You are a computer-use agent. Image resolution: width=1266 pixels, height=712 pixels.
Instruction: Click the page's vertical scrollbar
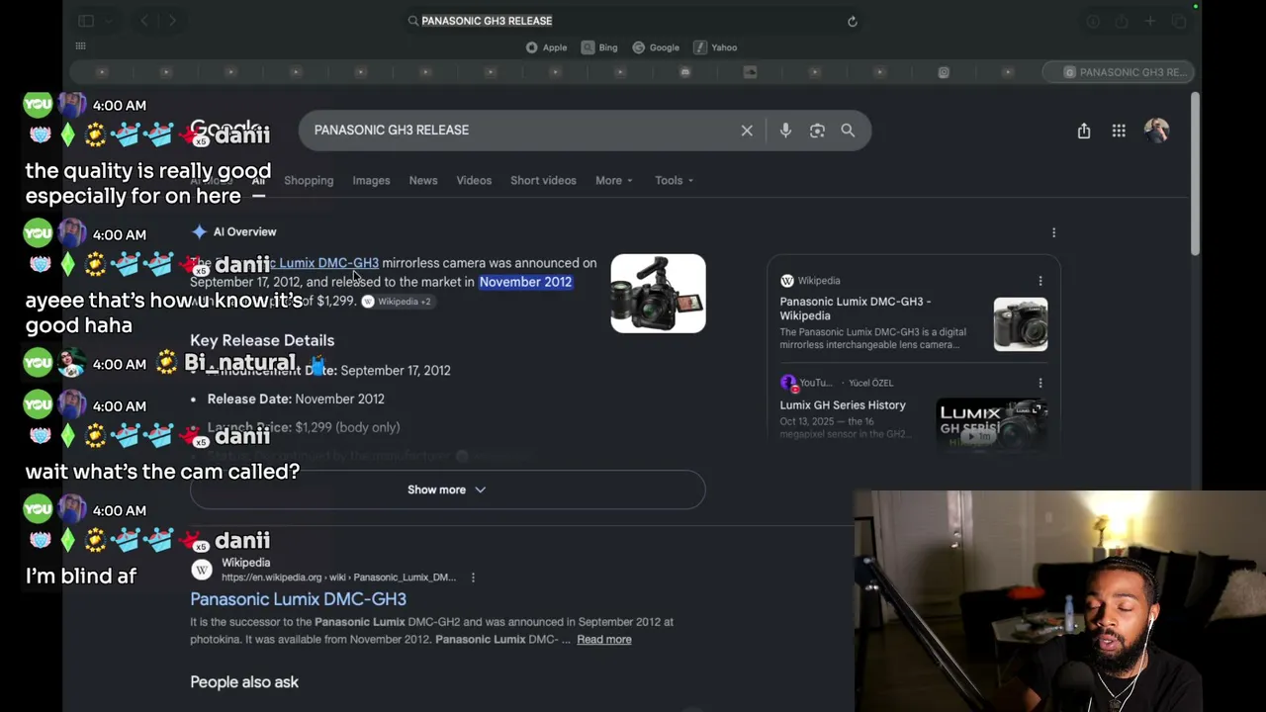click(1195, 173)
